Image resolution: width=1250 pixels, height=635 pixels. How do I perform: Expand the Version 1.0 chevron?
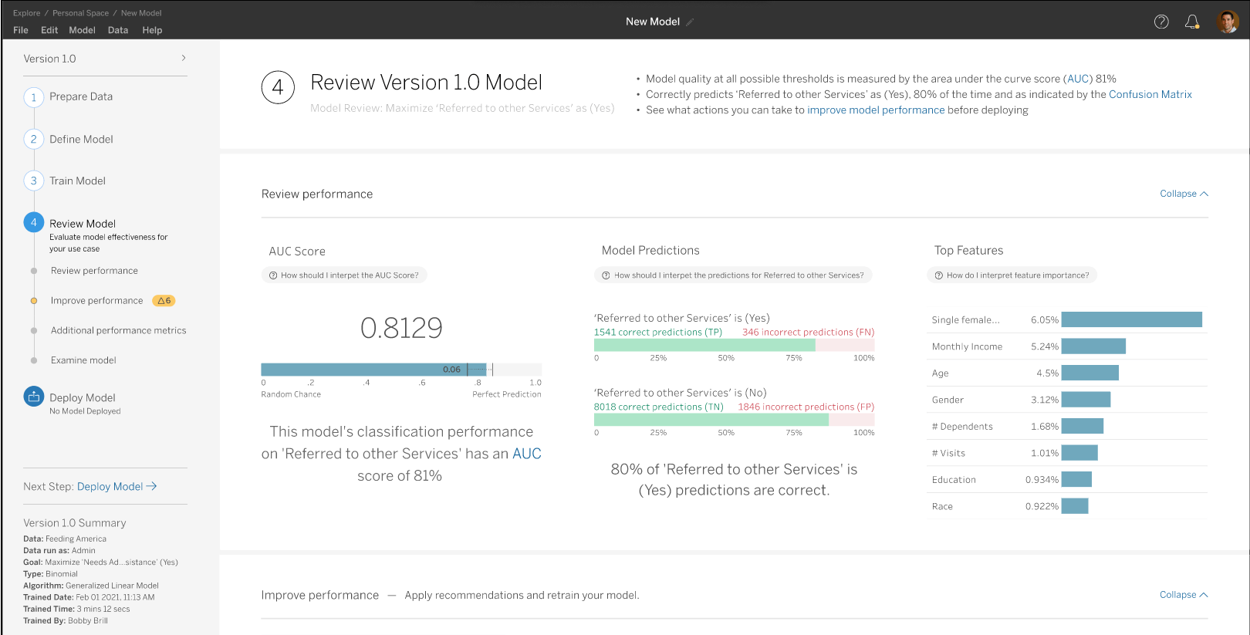click(183, 59)
